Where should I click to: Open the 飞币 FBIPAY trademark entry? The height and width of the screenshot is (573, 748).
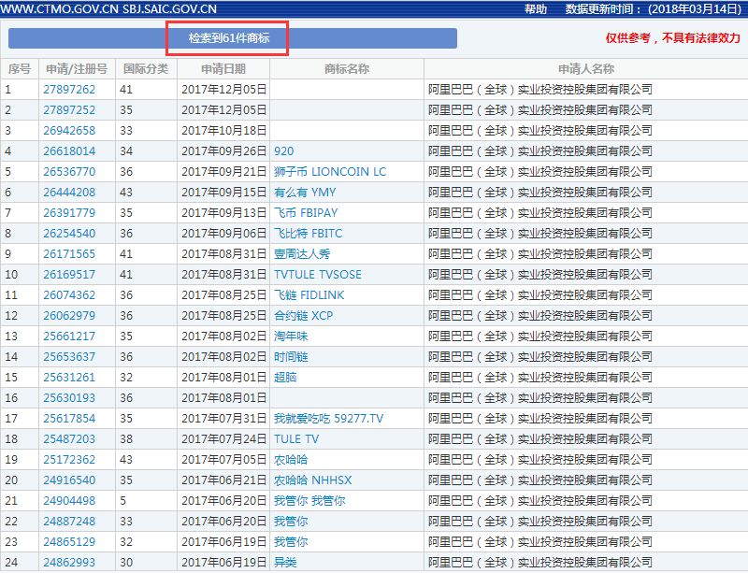304,213
